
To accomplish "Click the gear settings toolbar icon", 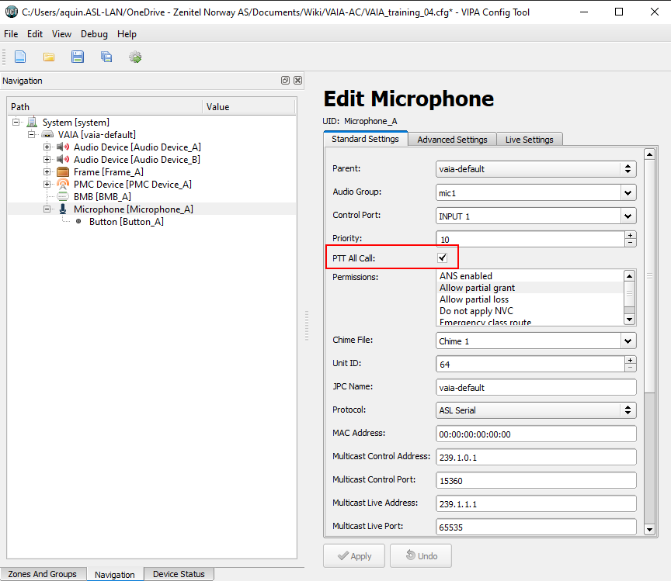I will [135, 57].
